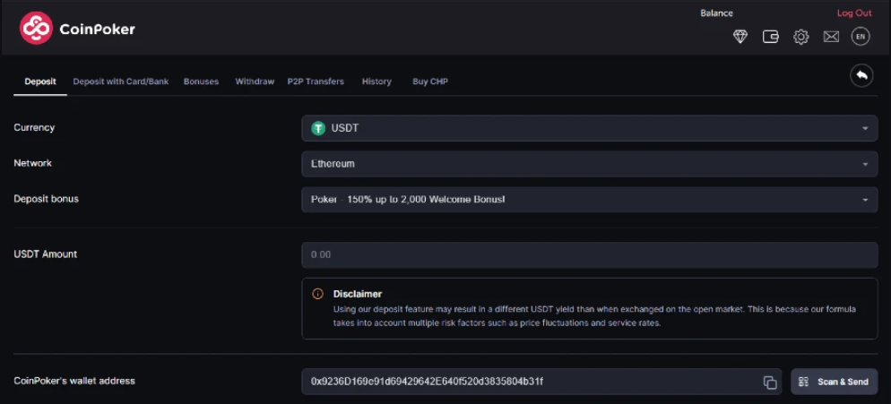Switch to Deposit with Card/Bank tab
The image size is (891, 404).
point(120,82)
